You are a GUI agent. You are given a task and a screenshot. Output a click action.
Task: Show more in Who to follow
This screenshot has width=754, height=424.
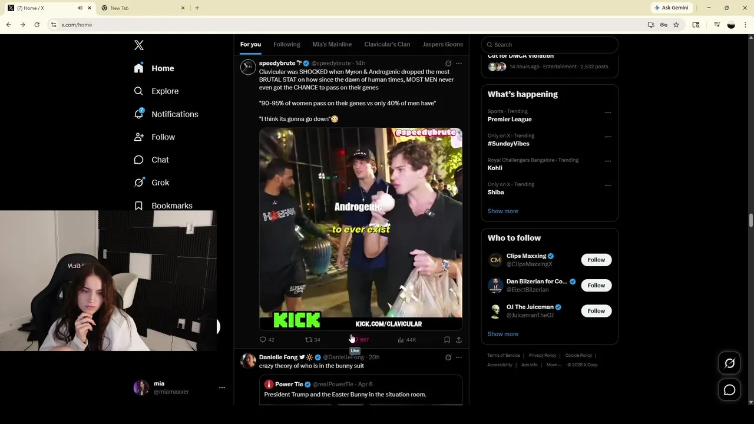click(502, 334)
